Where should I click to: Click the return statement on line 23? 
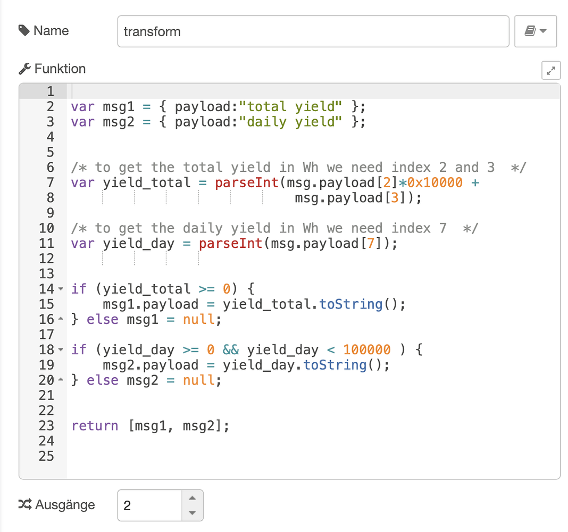pyautogui.click(x=95, y=426)
